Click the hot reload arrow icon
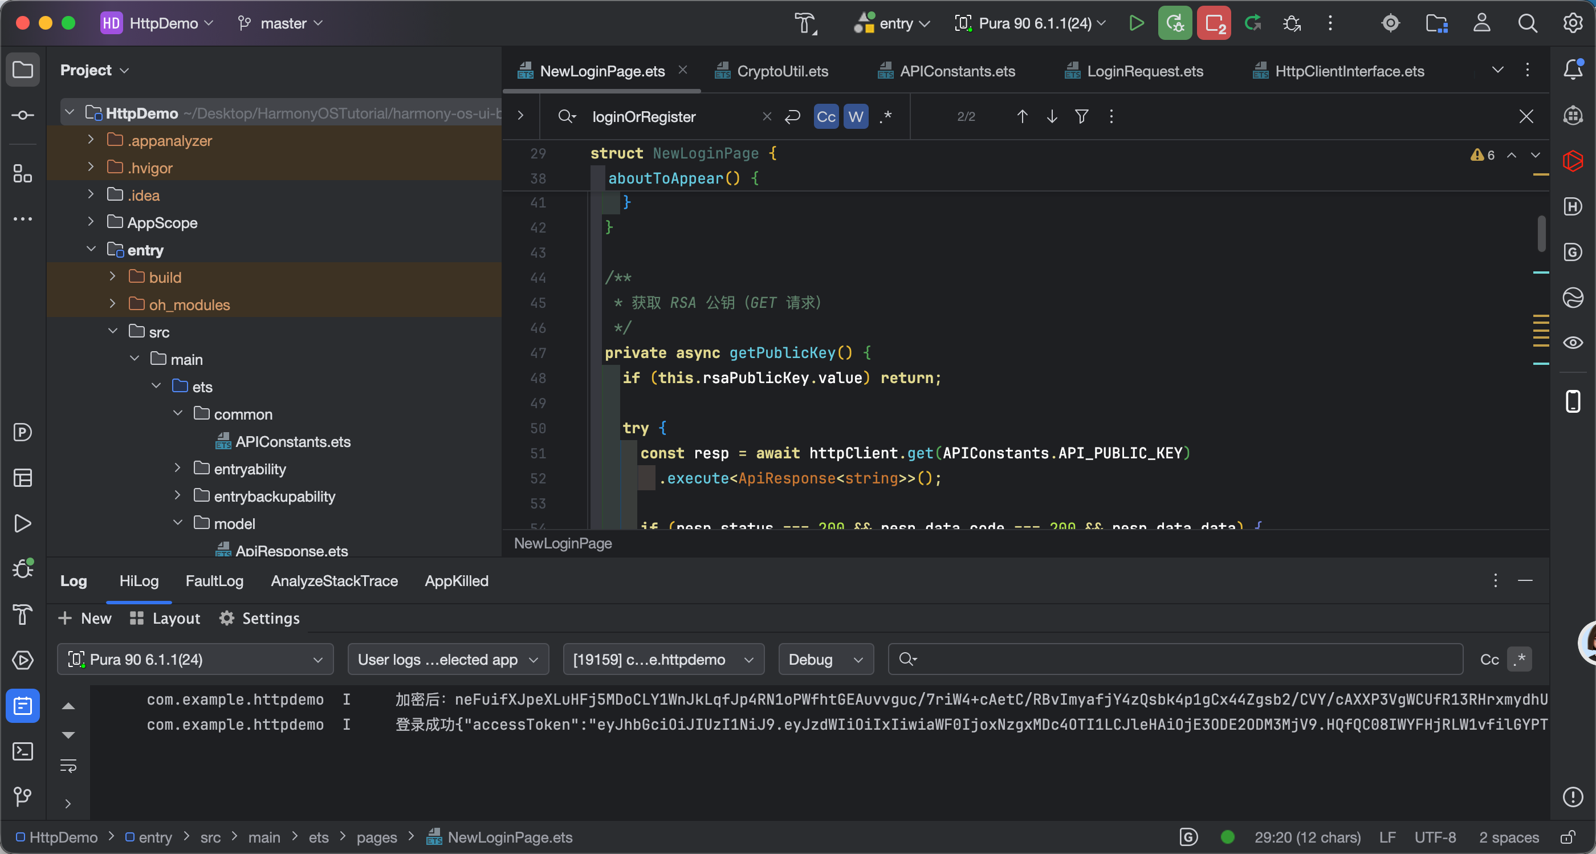Screen dimensions: 1596x854 [1253, 23]
